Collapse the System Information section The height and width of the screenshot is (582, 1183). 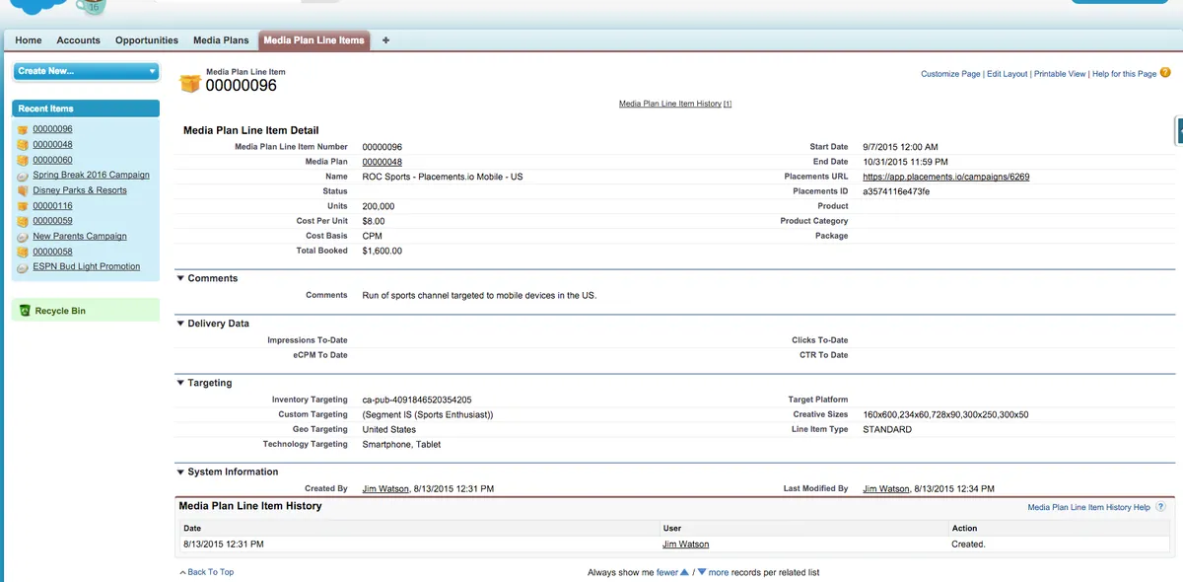pos(180,472)
